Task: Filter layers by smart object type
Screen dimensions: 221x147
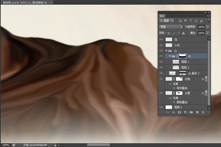Action: tap(201, 21)
